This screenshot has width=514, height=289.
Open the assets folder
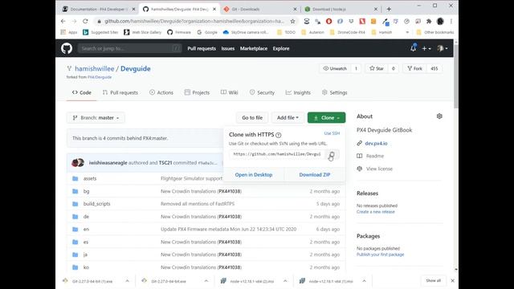(x=90, y=178)
